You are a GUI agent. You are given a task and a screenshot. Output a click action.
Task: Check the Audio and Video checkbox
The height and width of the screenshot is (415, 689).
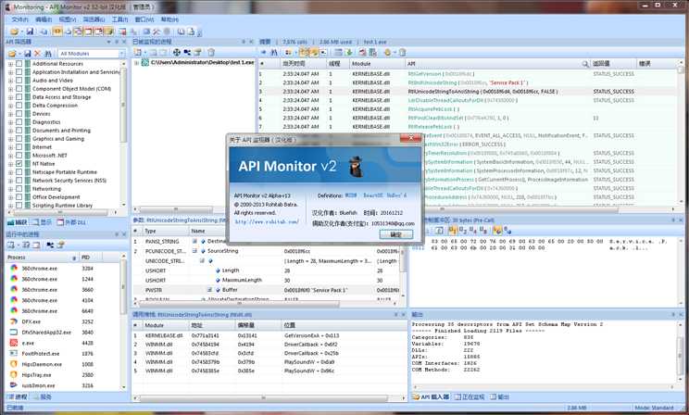tap(19, 81)
